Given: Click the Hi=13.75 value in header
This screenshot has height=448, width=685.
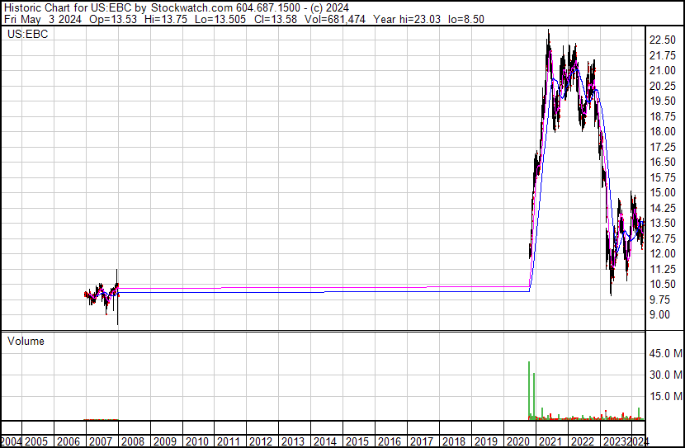Looking at the screenshot, I should click(x=166, y=19).
